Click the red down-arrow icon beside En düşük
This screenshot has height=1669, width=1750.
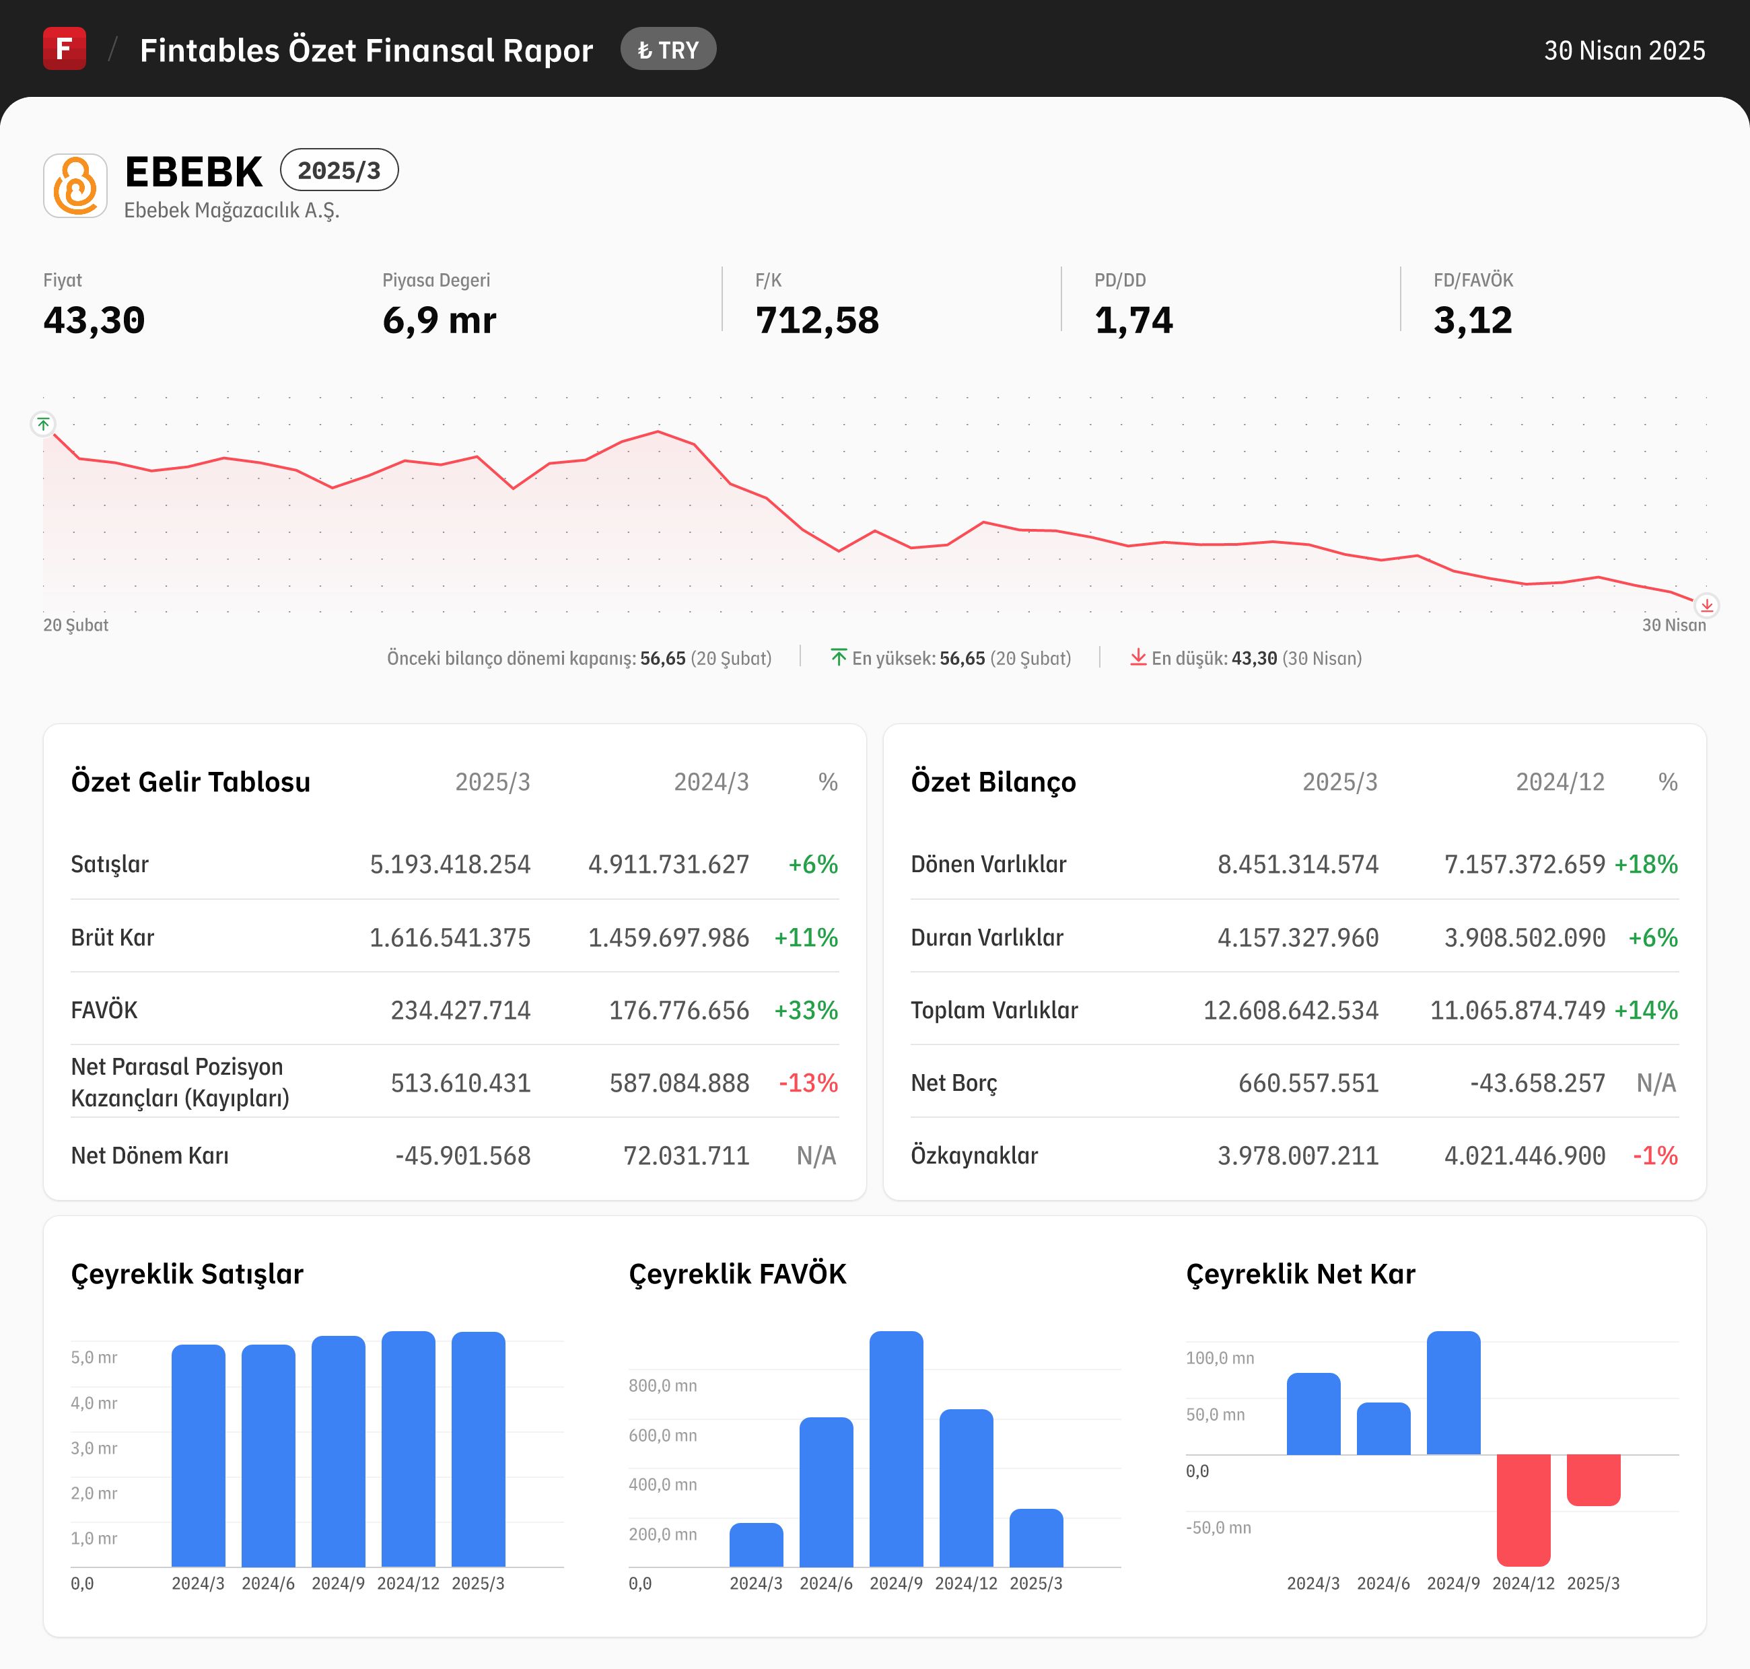[1138, 658]
